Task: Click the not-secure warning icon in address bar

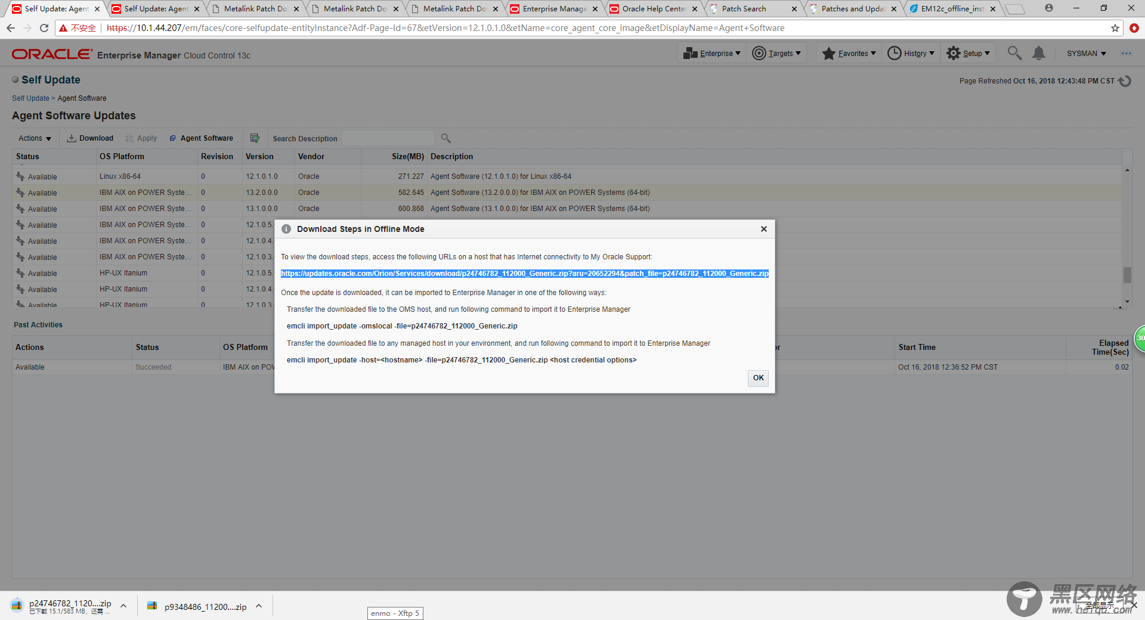Action: pos(63,28)
